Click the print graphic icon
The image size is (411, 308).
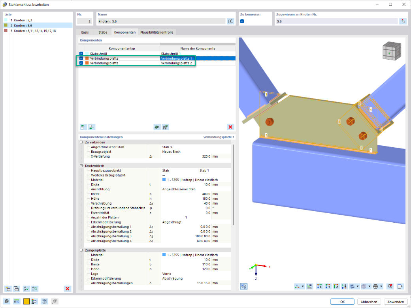[375, 286]
